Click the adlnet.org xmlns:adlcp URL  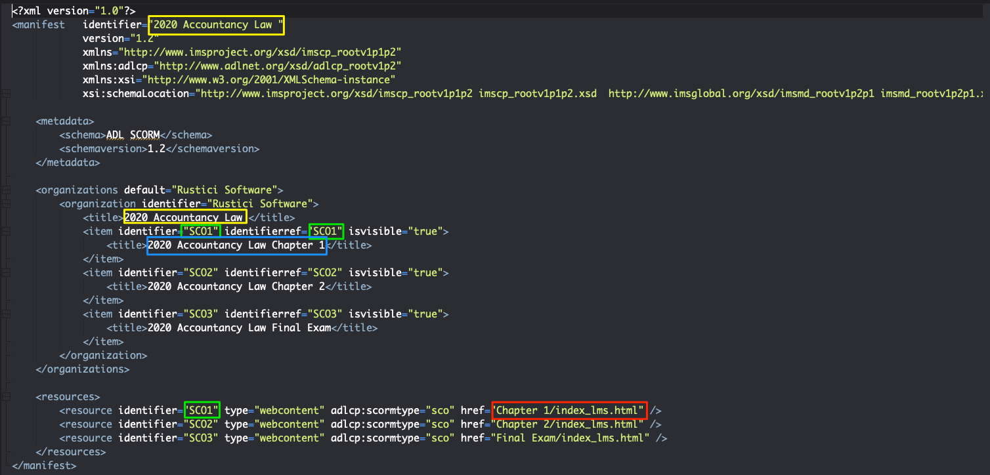tap(286, 66)
